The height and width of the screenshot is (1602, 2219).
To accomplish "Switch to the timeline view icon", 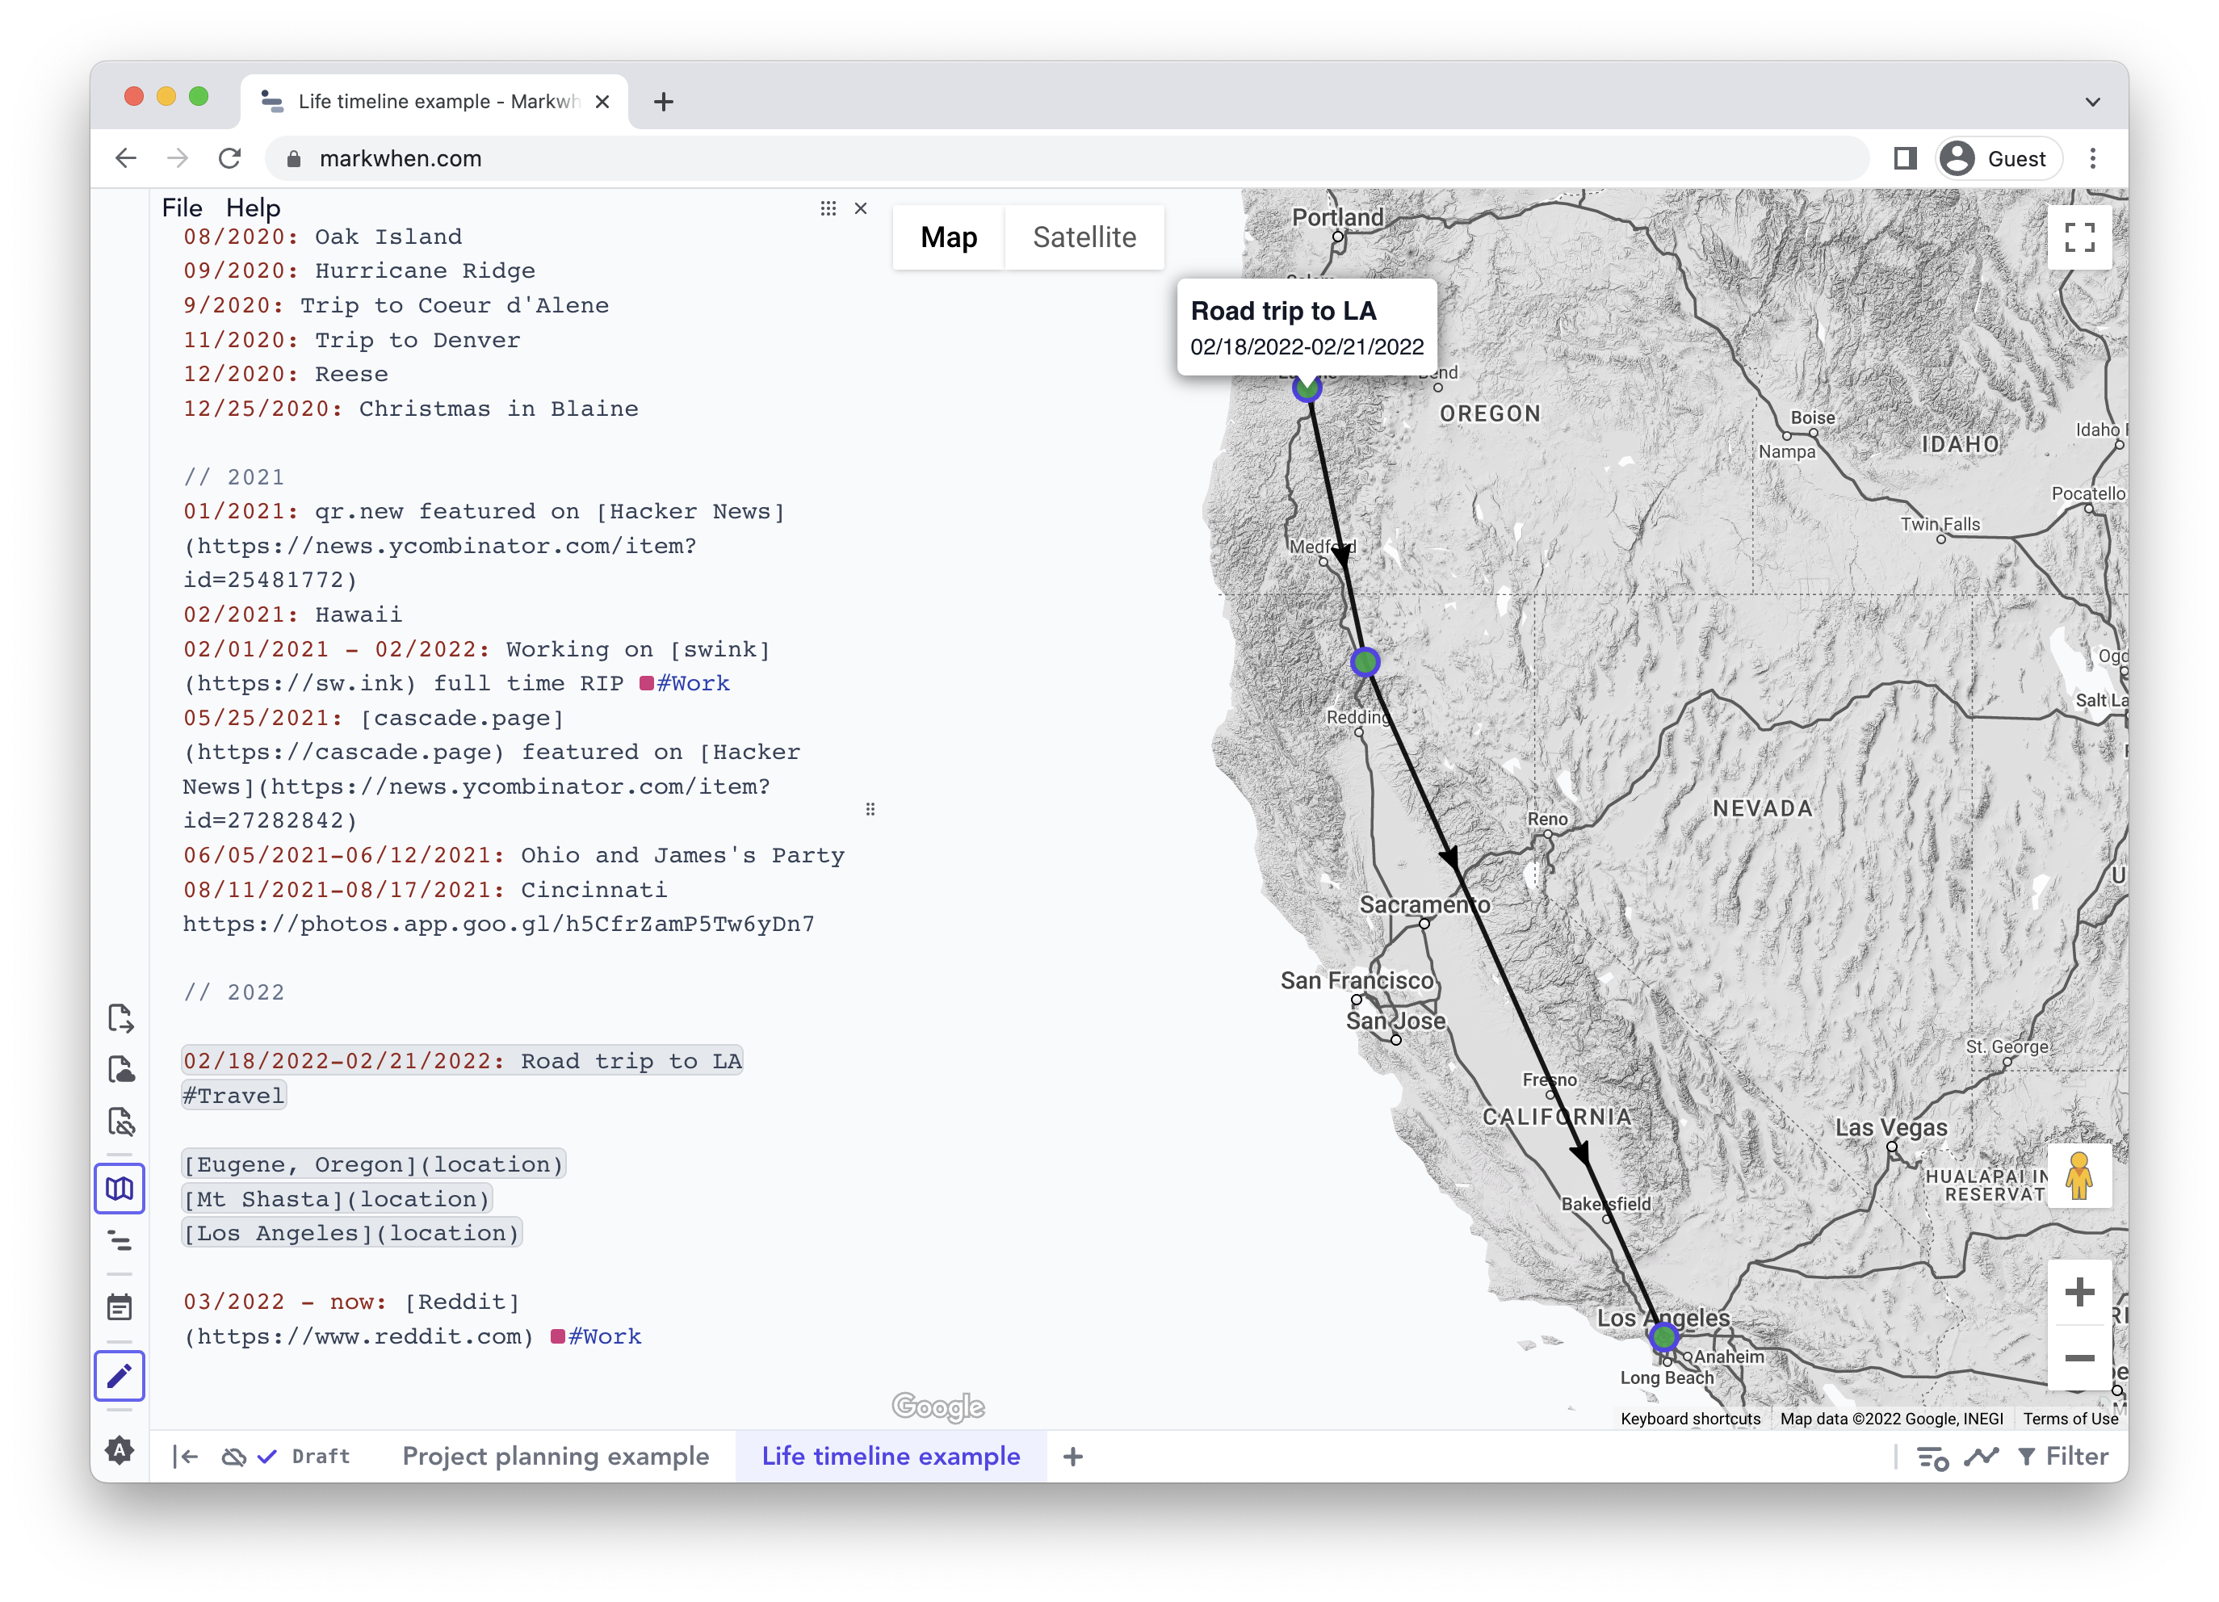I will pyautogui.click(x=120, y=1241).
